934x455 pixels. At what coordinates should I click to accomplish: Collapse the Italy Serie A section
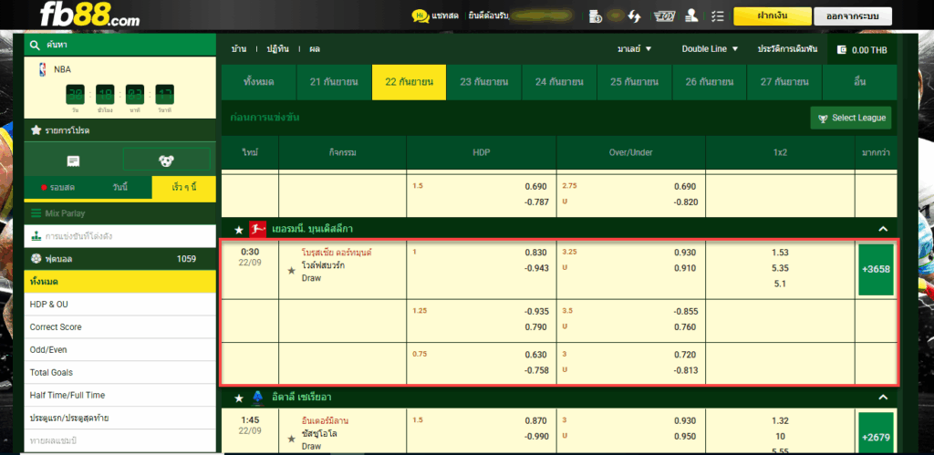[883, 398]
